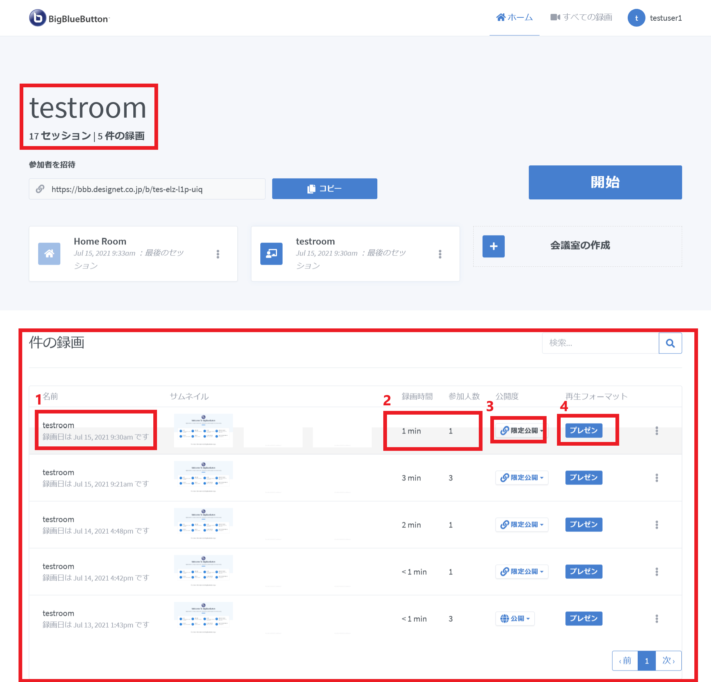Copy the invite link with コピー
Screen dimensions: 711x682
coord(325,189)
